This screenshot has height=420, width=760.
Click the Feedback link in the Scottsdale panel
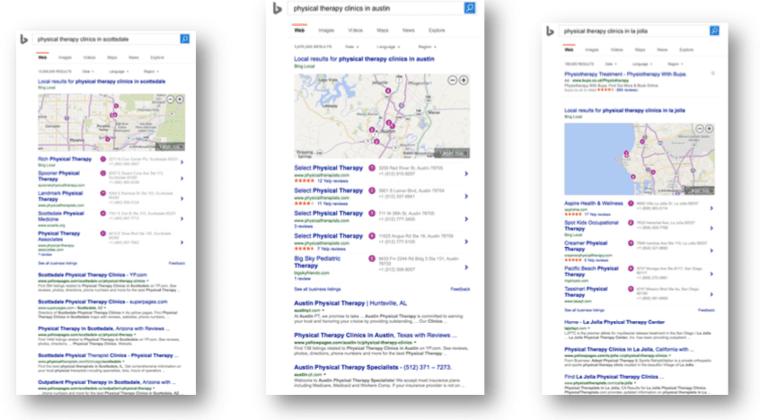coord(177,264)
